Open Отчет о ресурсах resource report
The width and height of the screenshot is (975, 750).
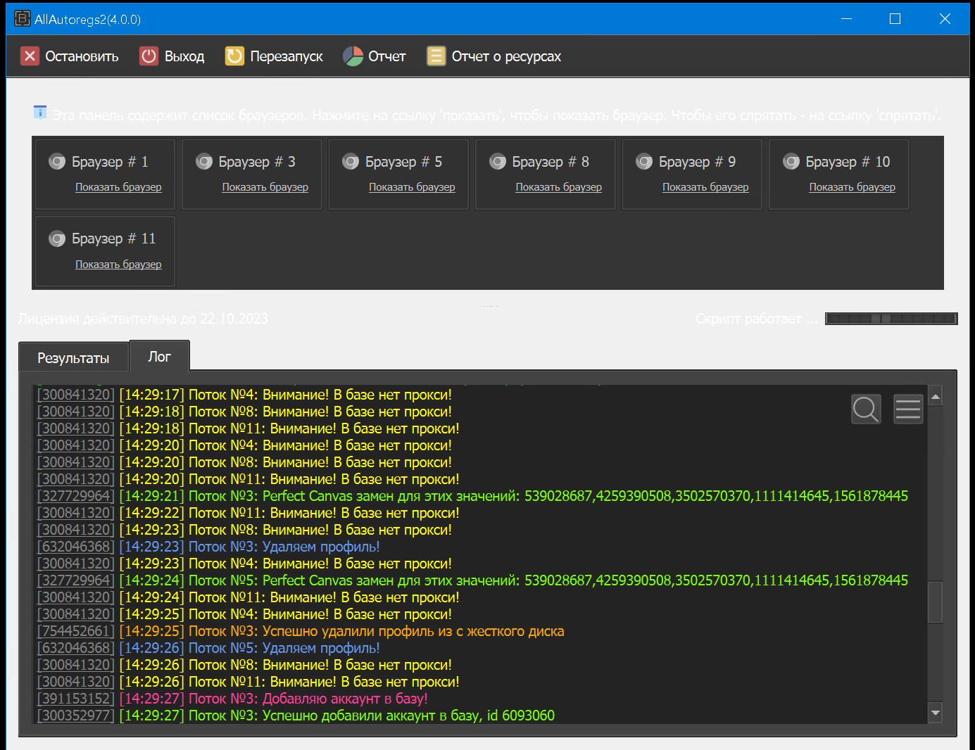[x=436, y=56]
